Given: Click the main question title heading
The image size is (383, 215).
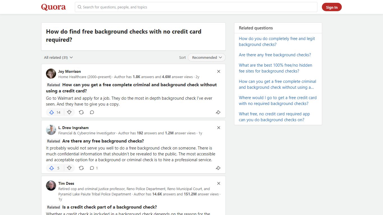Looking at the screenshot, I should coord(124,36).
